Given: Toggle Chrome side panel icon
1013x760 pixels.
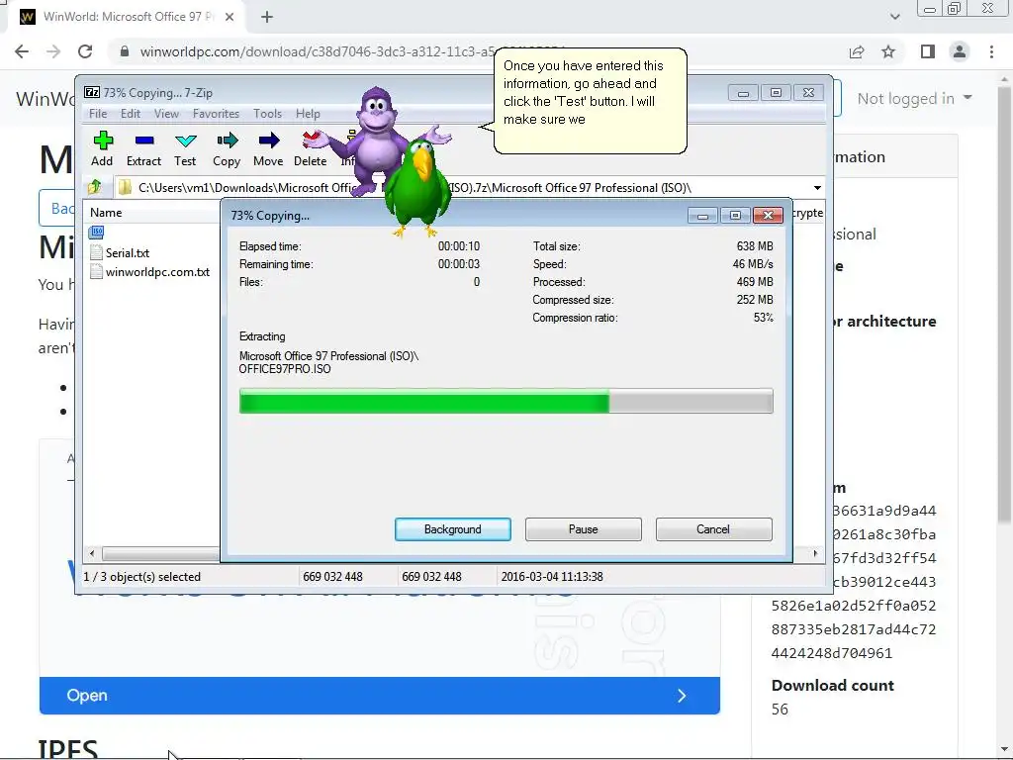Looking at the screenshot, I should [x=928, y=51].
